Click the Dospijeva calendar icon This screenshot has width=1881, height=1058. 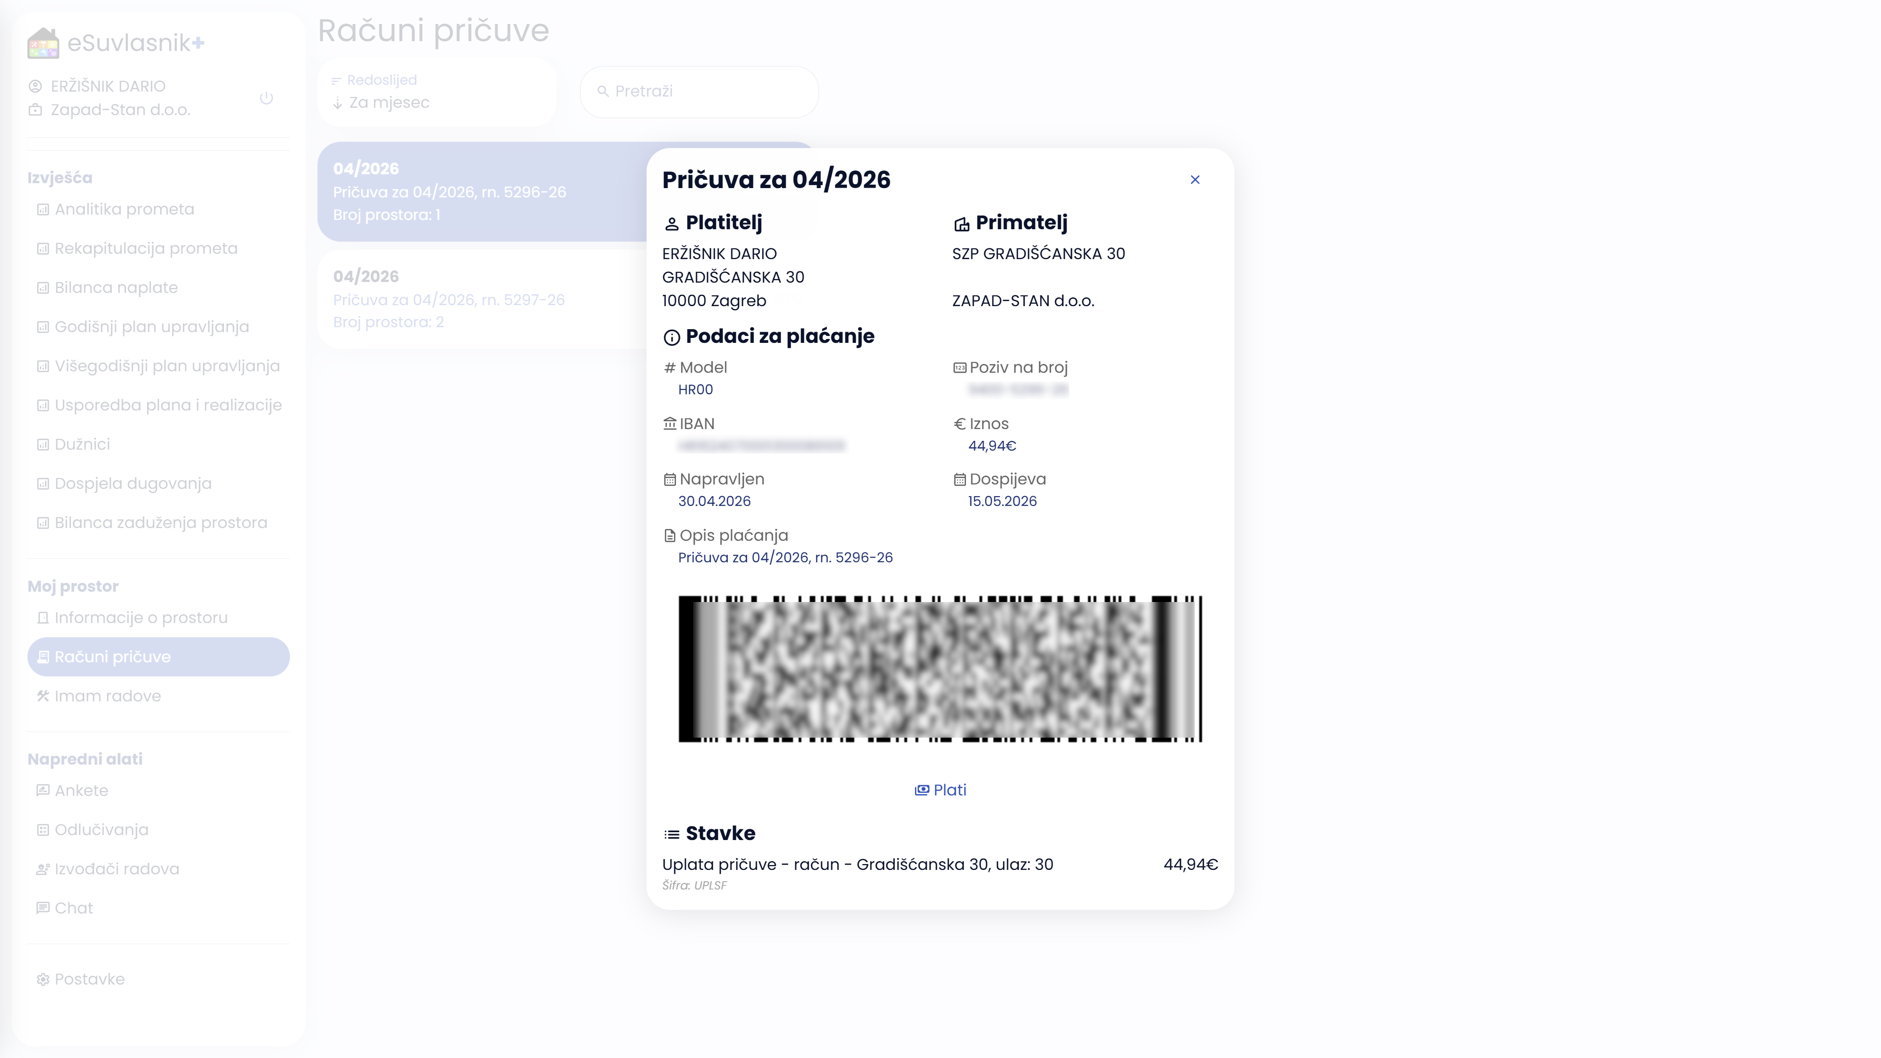(960, 480)
